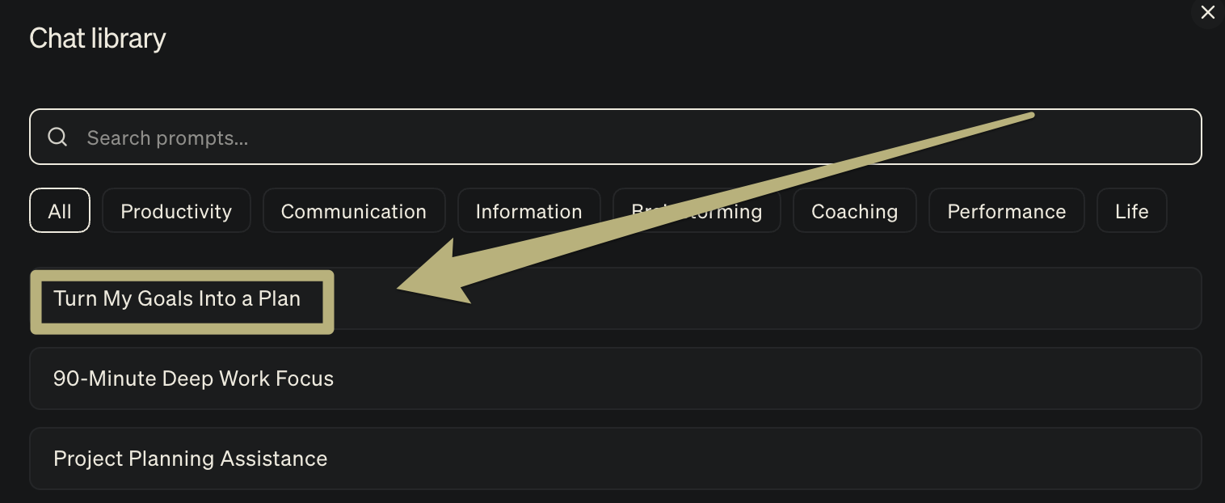Screen dimensions: 1225x503
Task: Select the All category filter
Action: coord(60,211)
